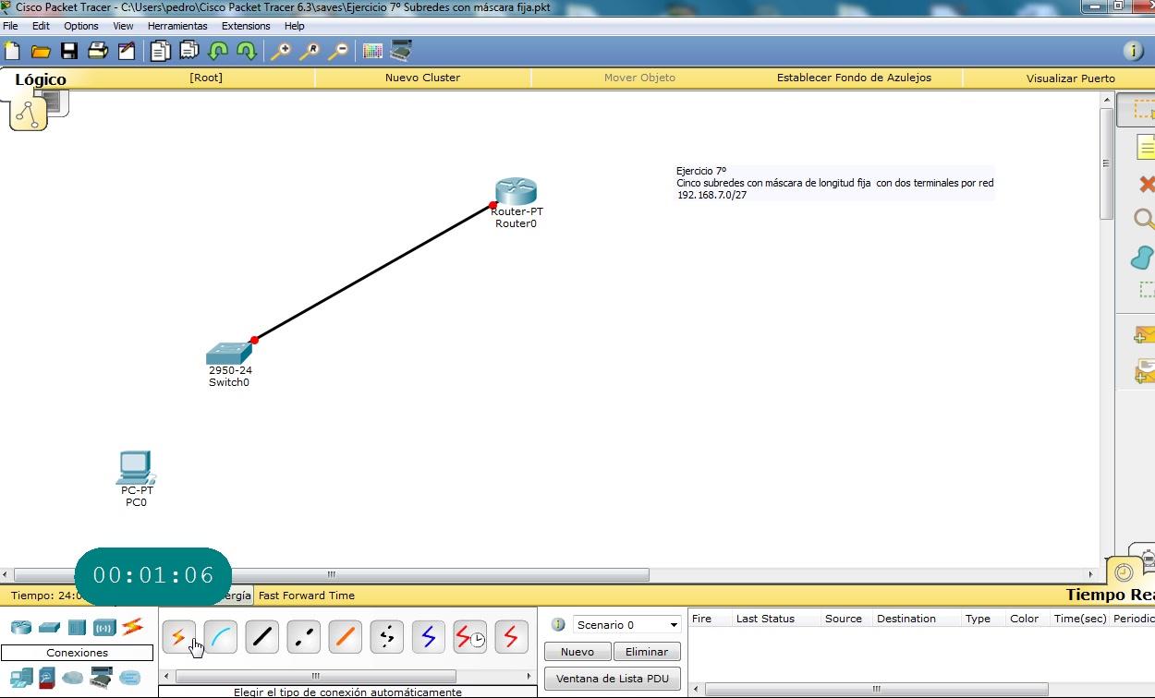Open the custom devices dialog icon
This screenshot has height=698, width=1155.
(x=401, y=50)
